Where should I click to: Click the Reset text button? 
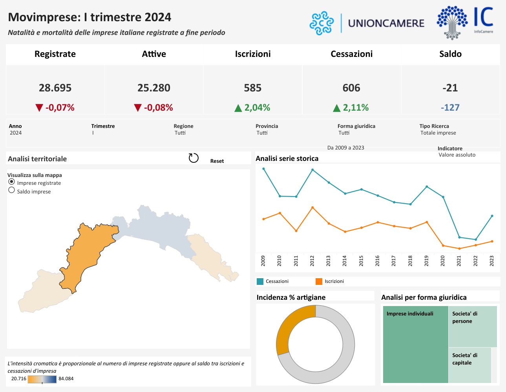click(217, 161)
